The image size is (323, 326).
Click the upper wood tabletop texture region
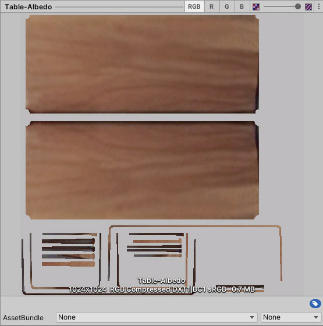coord(142,64)
